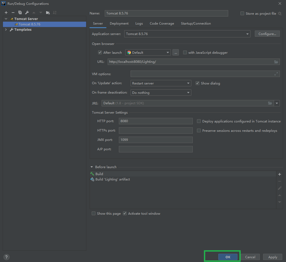Click the Cancel button
This screenshot has width=286, height=262.
(250, 257)
